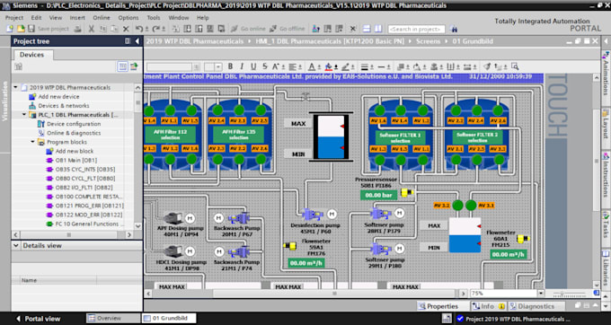Image resolution: width=611 pixels, height=325 pixels.
Task: Collapse the 2019 WTP DBL Pharmaceuticals tree node
Action: coord(16,88)
